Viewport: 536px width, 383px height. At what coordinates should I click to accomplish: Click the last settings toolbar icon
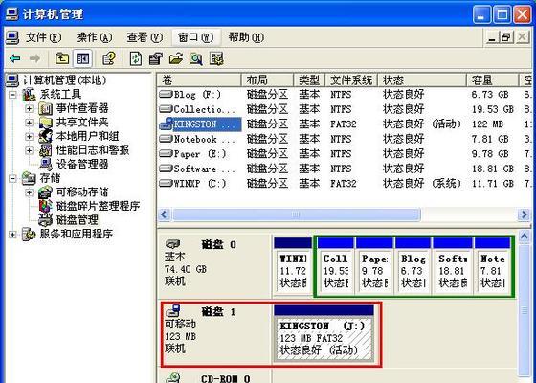(x=216, y=58)
